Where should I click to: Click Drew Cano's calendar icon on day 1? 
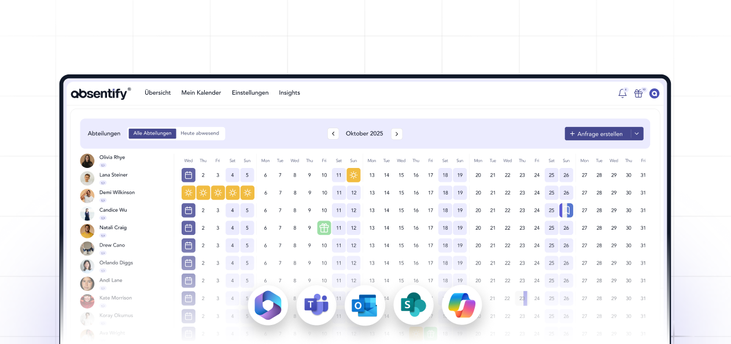[x=189, y=245]
